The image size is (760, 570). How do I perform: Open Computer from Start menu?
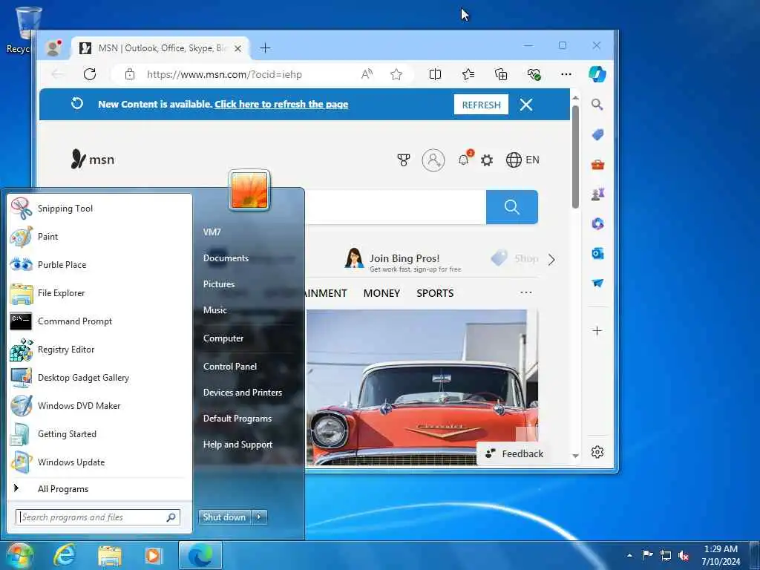(223, 338)
